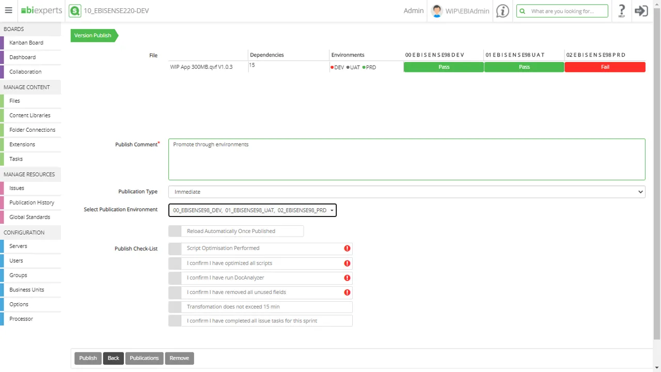Open the hamburger navigation menu
The width and height of the screenshot is (661, 372).
point(8,10)
